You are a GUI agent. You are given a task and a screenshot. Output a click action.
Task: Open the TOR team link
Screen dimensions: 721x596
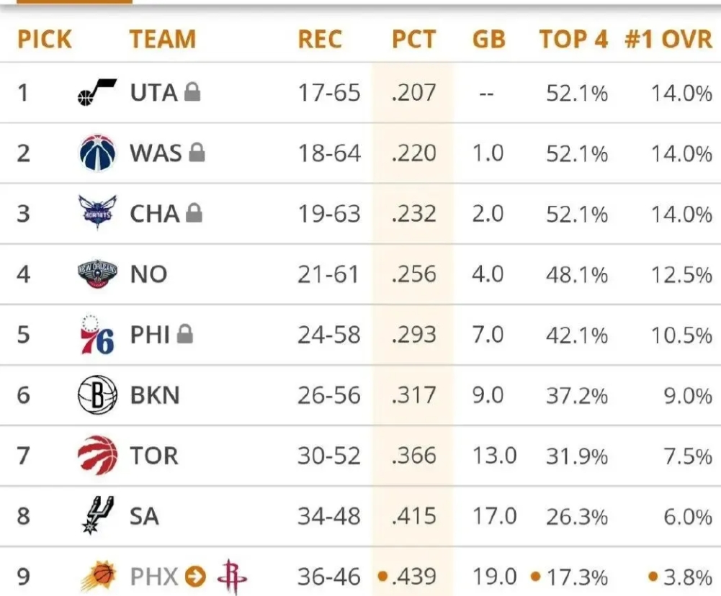pos(153,456)
